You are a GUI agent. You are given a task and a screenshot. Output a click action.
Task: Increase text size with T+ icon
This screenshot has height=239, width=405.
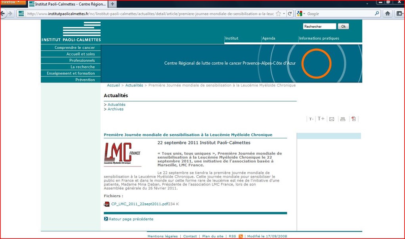click(x=321, y=119)
